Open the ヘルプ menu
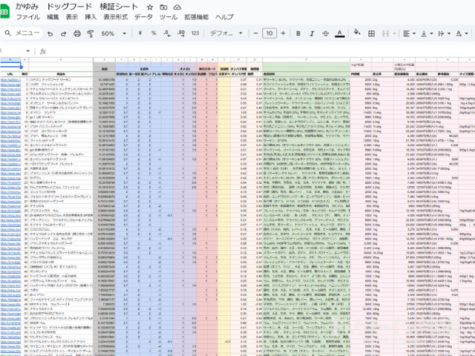The image size is (475, 356). coord(224,17)
